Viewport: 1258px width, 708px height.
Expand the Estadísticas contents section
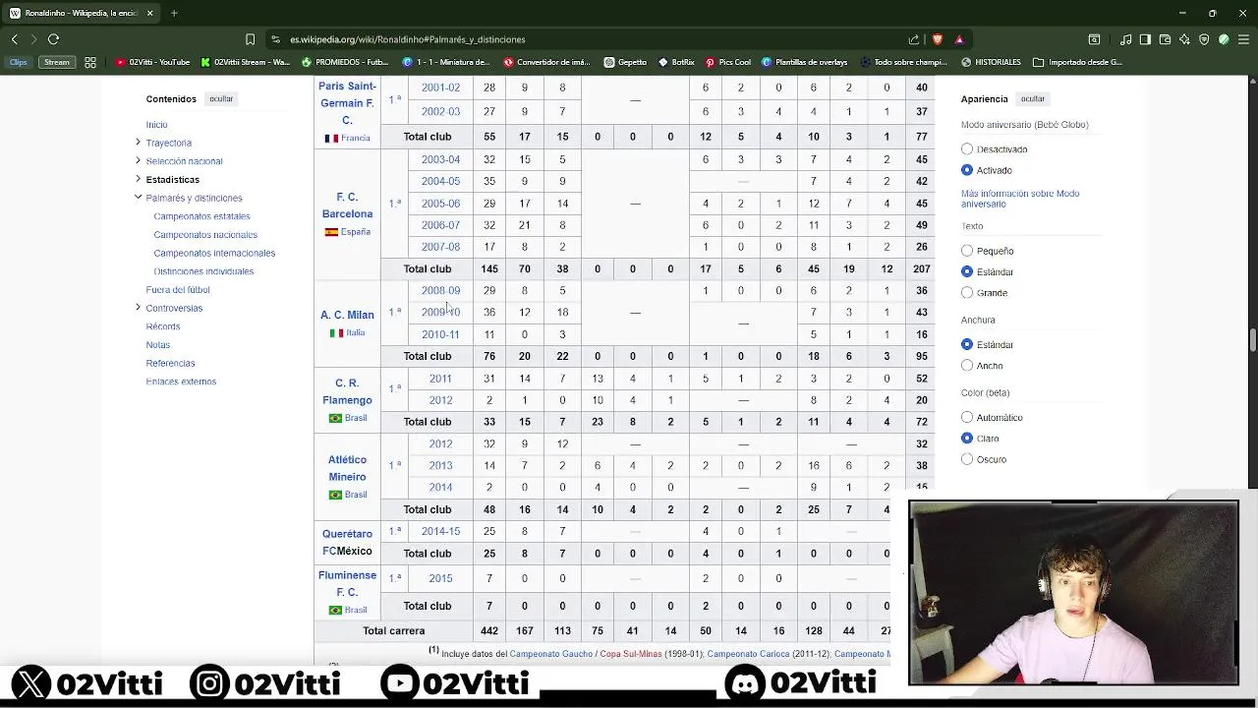[138, 179]
